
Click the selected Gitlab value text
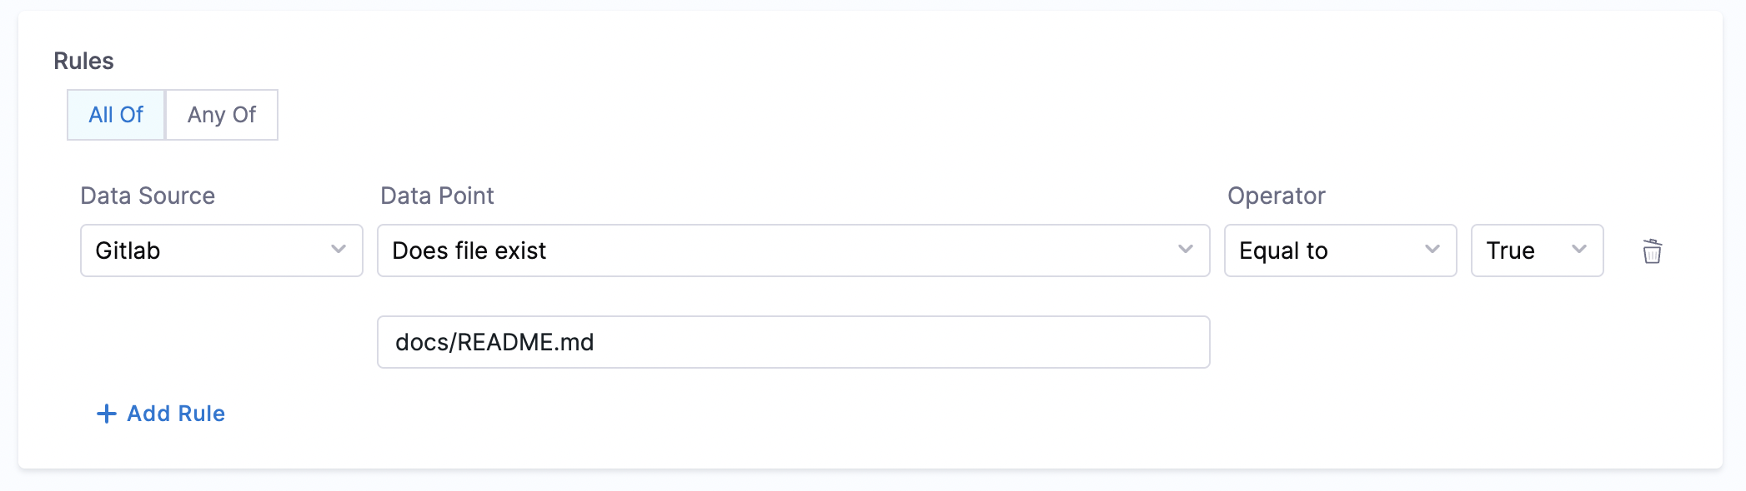pyautogui.click(x=128, y=250)
